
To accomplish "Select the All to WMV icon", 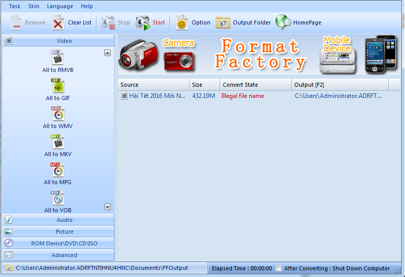I will click(x=58, y=113).
